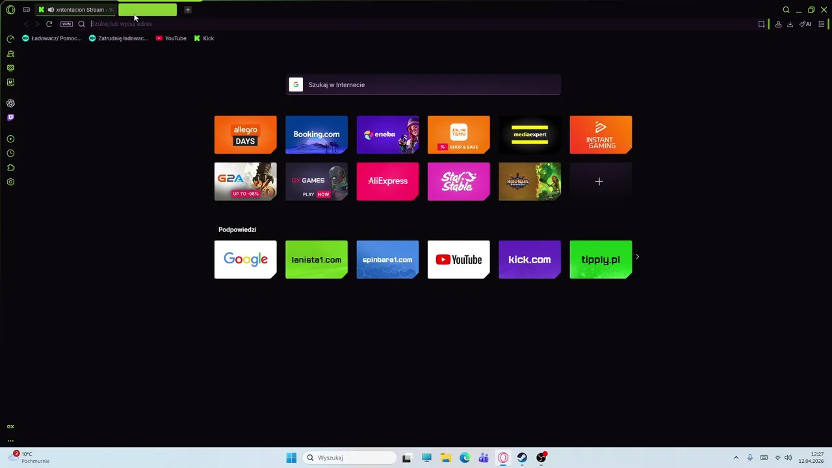Open the Star Stable speed dial tile
This screenshot has width=832, height=468.
click(x=458, y=181)
